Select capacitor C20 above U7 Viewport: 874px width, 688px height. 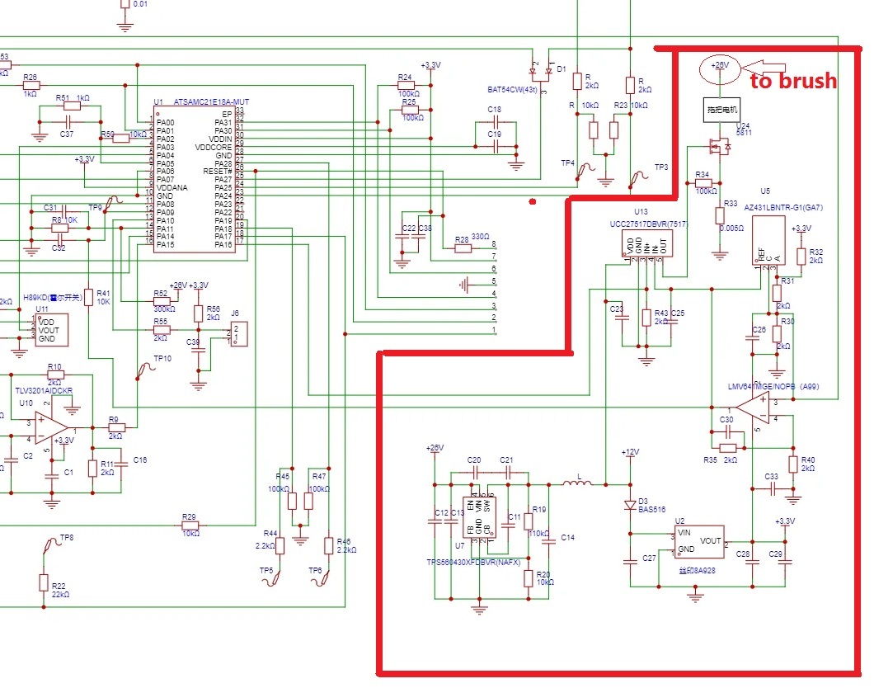coord(475,473)
